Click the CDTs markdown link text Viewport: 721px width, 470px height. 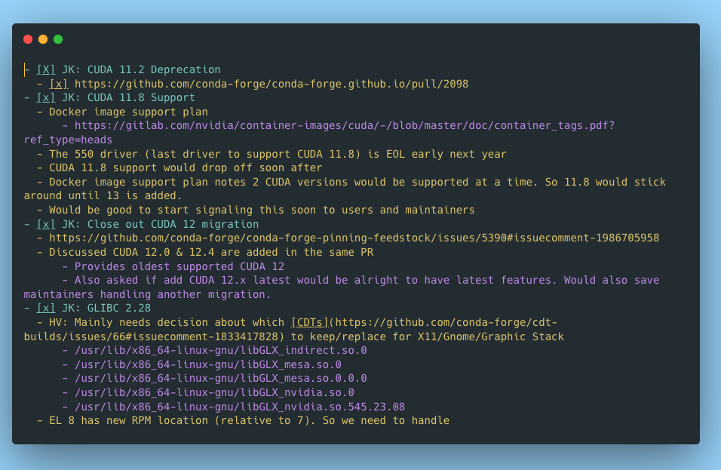[x=309, y=322]
